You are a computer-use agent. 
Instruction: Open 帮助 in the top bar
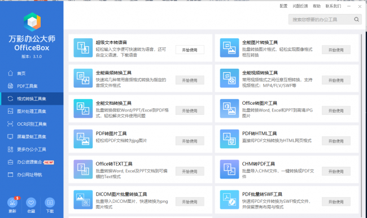pyautogui.click(x=317, y=6)
